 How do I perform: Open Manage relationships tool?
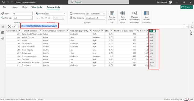134,16
